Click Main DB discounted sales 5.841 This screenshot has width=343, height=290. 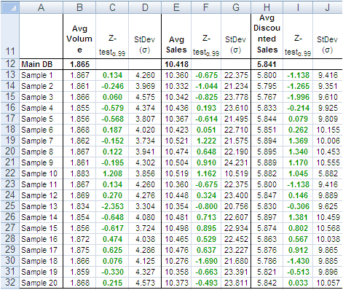click(267, 64)
